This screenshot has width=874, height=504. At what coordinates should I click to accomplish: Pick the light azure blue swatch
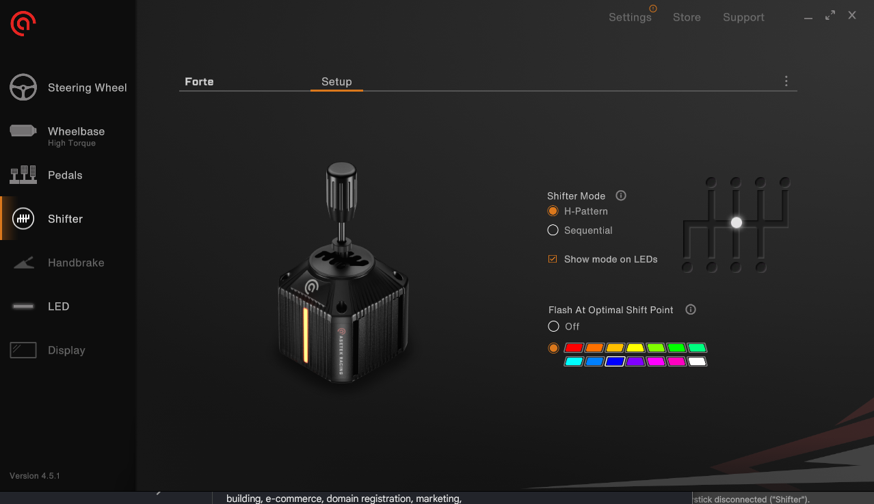(x=594, y=361)
